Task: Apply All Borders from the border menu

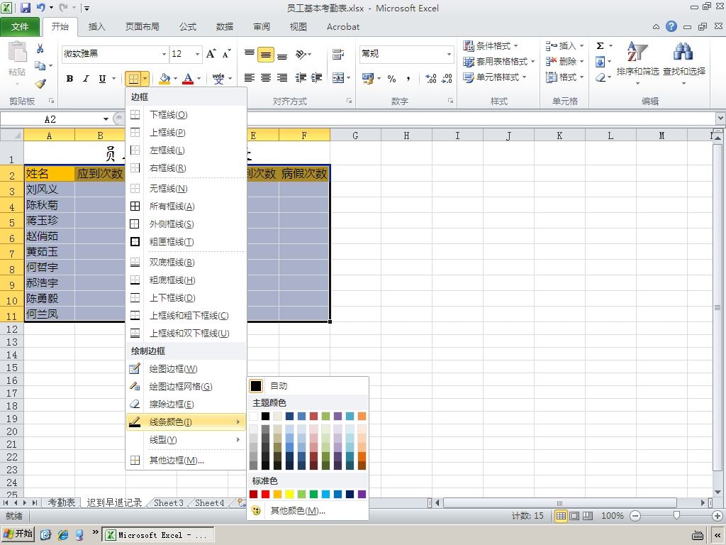Action: [x=185, y=207]
